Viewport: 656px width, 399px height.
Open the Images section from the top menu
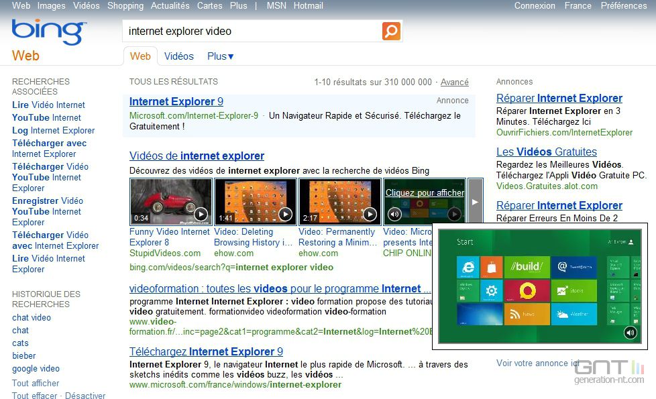click(52, 5)
